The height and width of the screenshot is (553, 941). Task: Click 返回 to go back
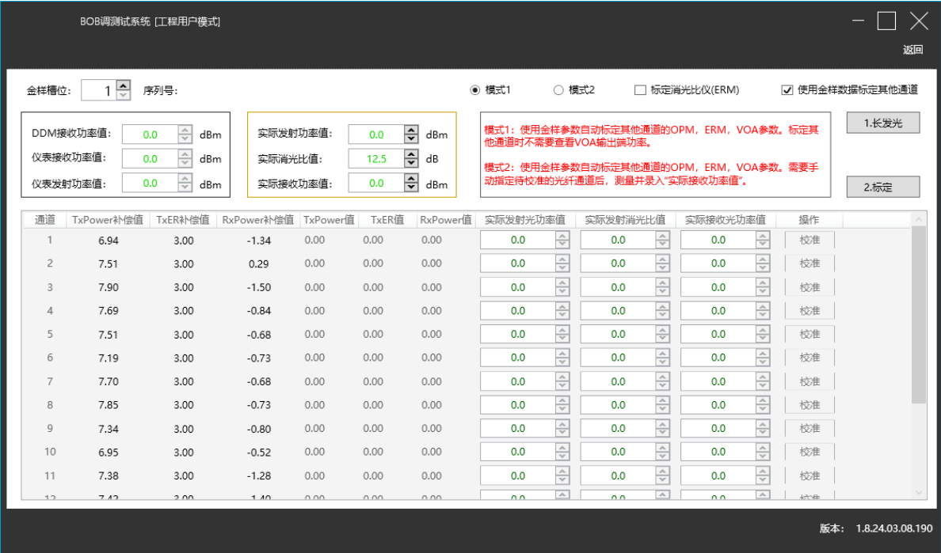(x=912, y=50)
